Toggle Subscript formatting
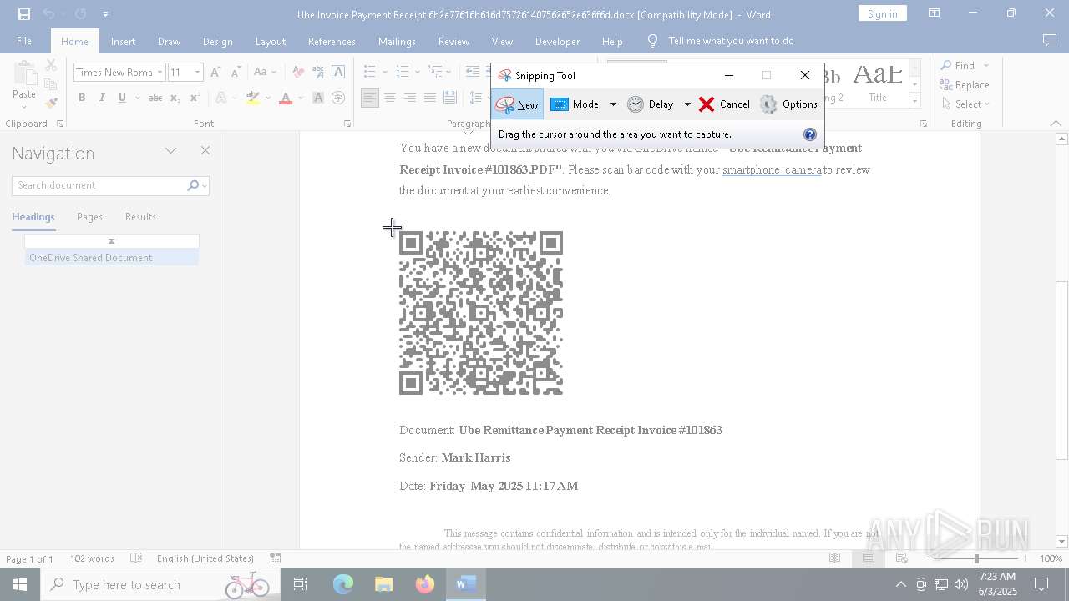Viewport: 1069px width, 601px height. [175, 98]
